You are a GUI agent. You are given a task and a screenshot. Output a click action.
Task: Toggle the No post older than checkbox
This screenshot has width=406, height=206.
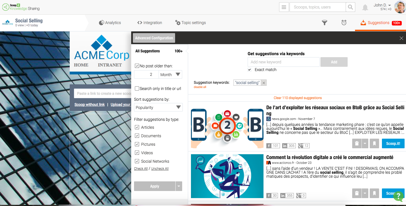pos(137,66)
